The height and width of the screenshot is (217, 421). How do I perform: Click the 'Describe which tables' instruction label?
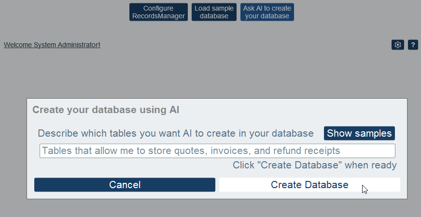coord(176,133)
